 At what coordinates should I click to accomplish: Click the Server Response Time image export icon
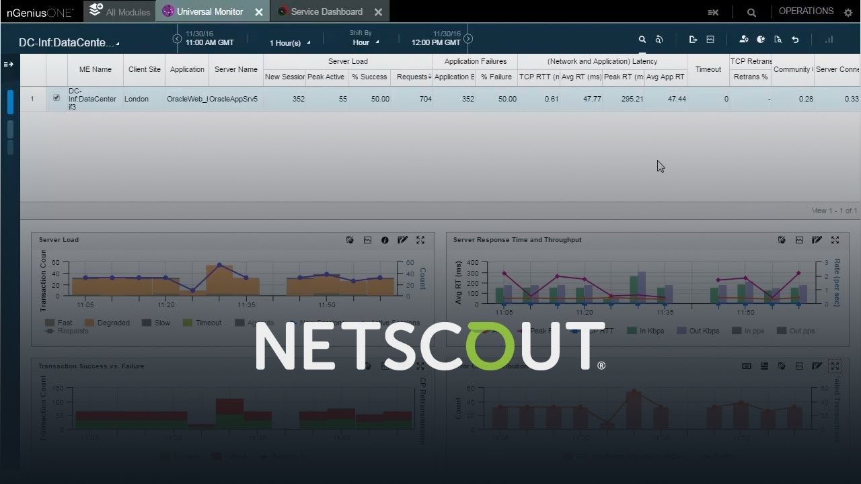coord(799,240)
